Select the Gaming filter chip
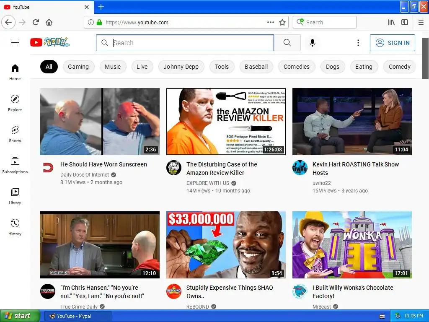This screenshot has width=429, height=322. [x=78, y=67]
